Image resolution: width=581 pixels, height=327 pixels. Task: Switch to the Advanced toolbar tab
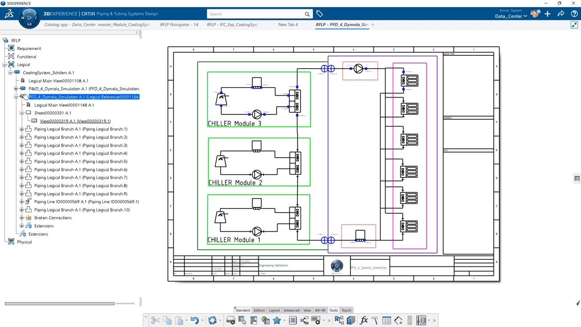coord(292,311)
